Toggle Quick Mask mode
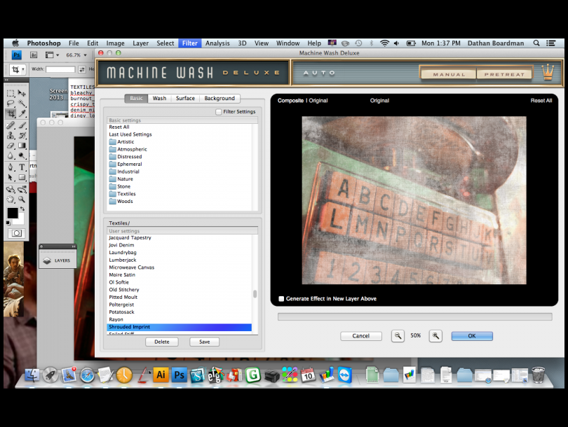The height and width of the screenshot is (427, 568). [16, 233]
